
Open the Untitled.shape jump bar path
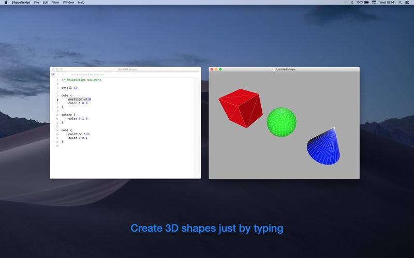click(x=87, y=75)
